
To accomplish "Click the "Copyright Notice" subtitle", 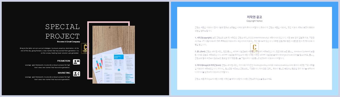I will (x=254, y=21).
